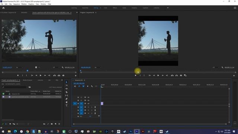Click Export Frame camera in Source monitor
Image resolution: width=238 pixels, height=134 pixels.
tap(63, 75)
